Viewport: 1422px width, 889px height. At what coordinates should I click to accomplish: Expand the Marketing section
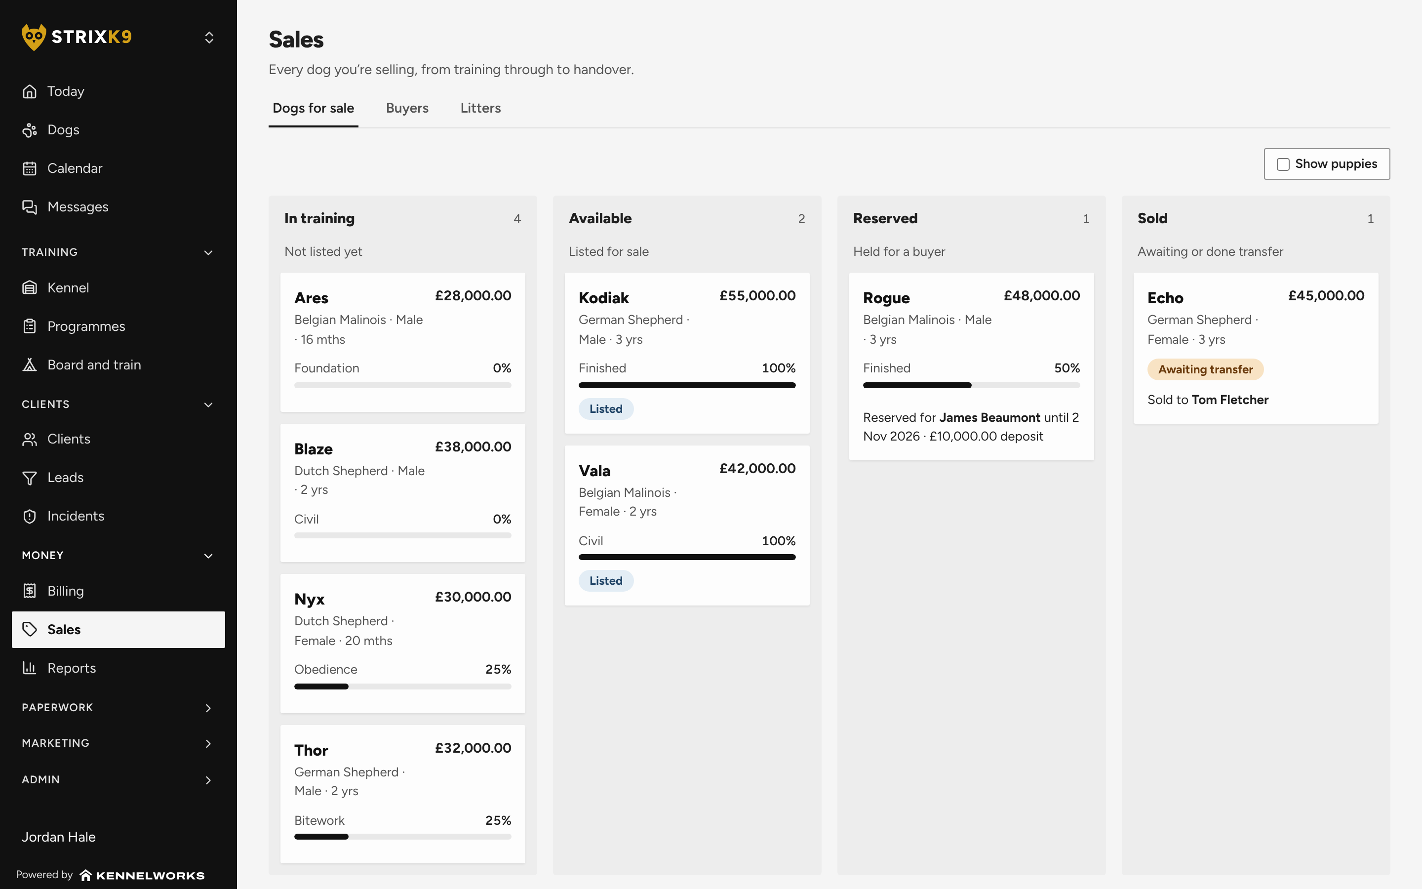tap(208, 744)
